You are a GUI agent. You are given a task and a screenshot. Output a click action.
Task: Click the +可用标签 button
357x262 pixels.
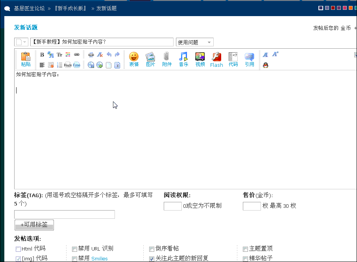point(34,225)
